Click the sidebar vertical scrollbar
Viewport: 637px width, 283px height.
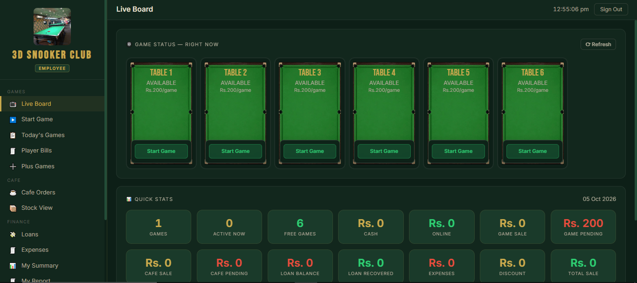105,110
